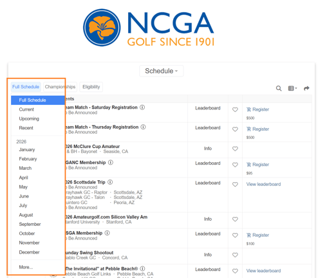This screenshot has height=278, width=318.
Task: Click the NCGA poppy logo
Action: 102,28
